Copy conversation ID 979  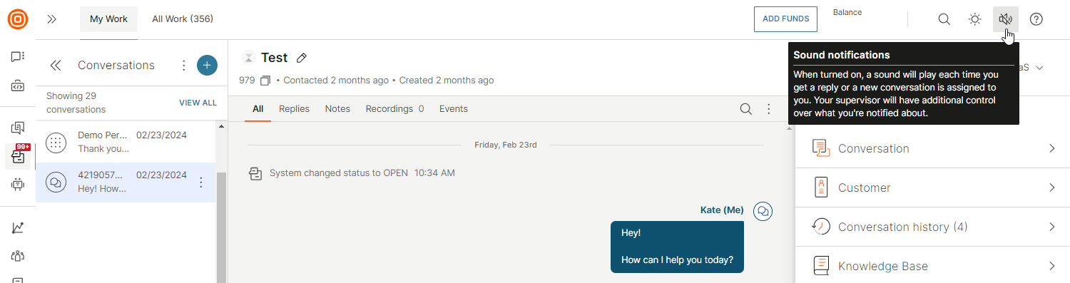(265, 81)
